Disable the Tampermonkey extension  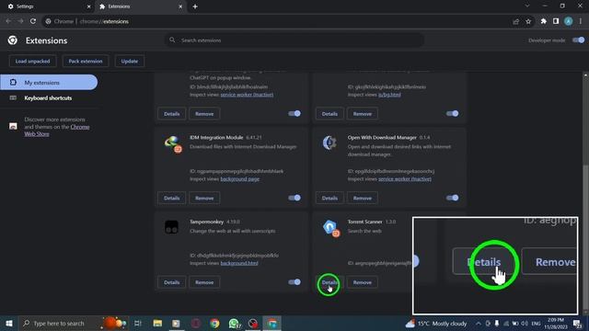294,282
